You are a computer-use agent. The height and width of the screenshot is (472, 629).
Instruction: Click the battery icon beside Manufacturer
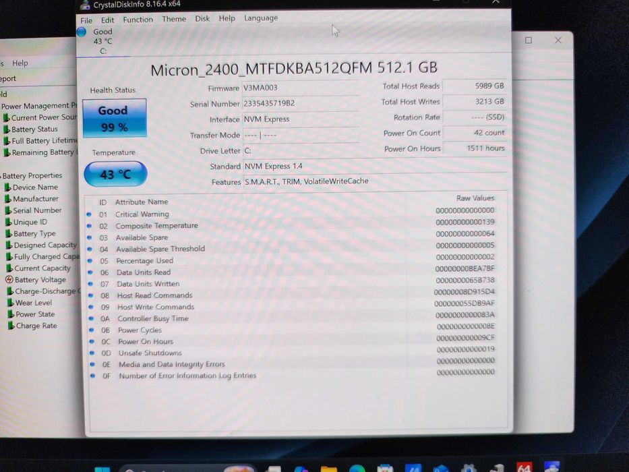click(8, 199)
